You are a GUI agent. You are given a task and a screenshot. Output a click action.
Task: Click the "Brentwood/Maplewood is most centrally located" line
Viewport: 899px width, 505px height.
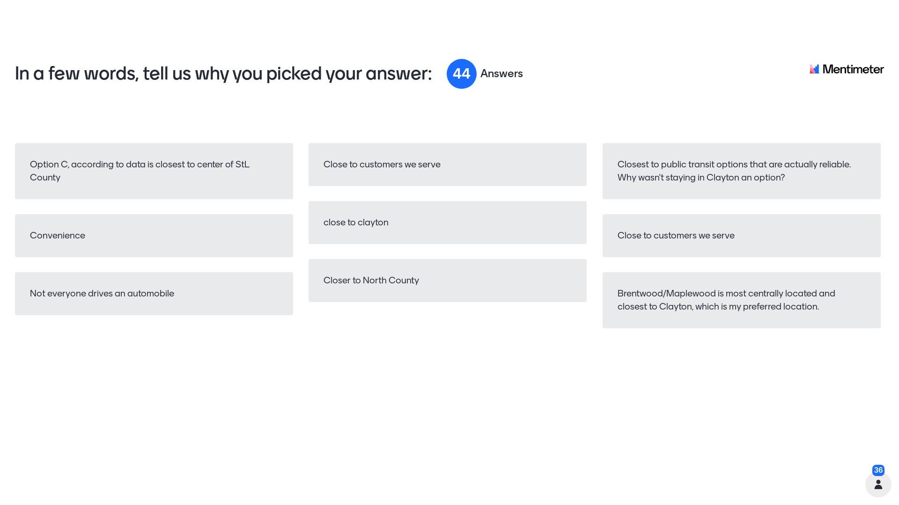coord(726,294)
